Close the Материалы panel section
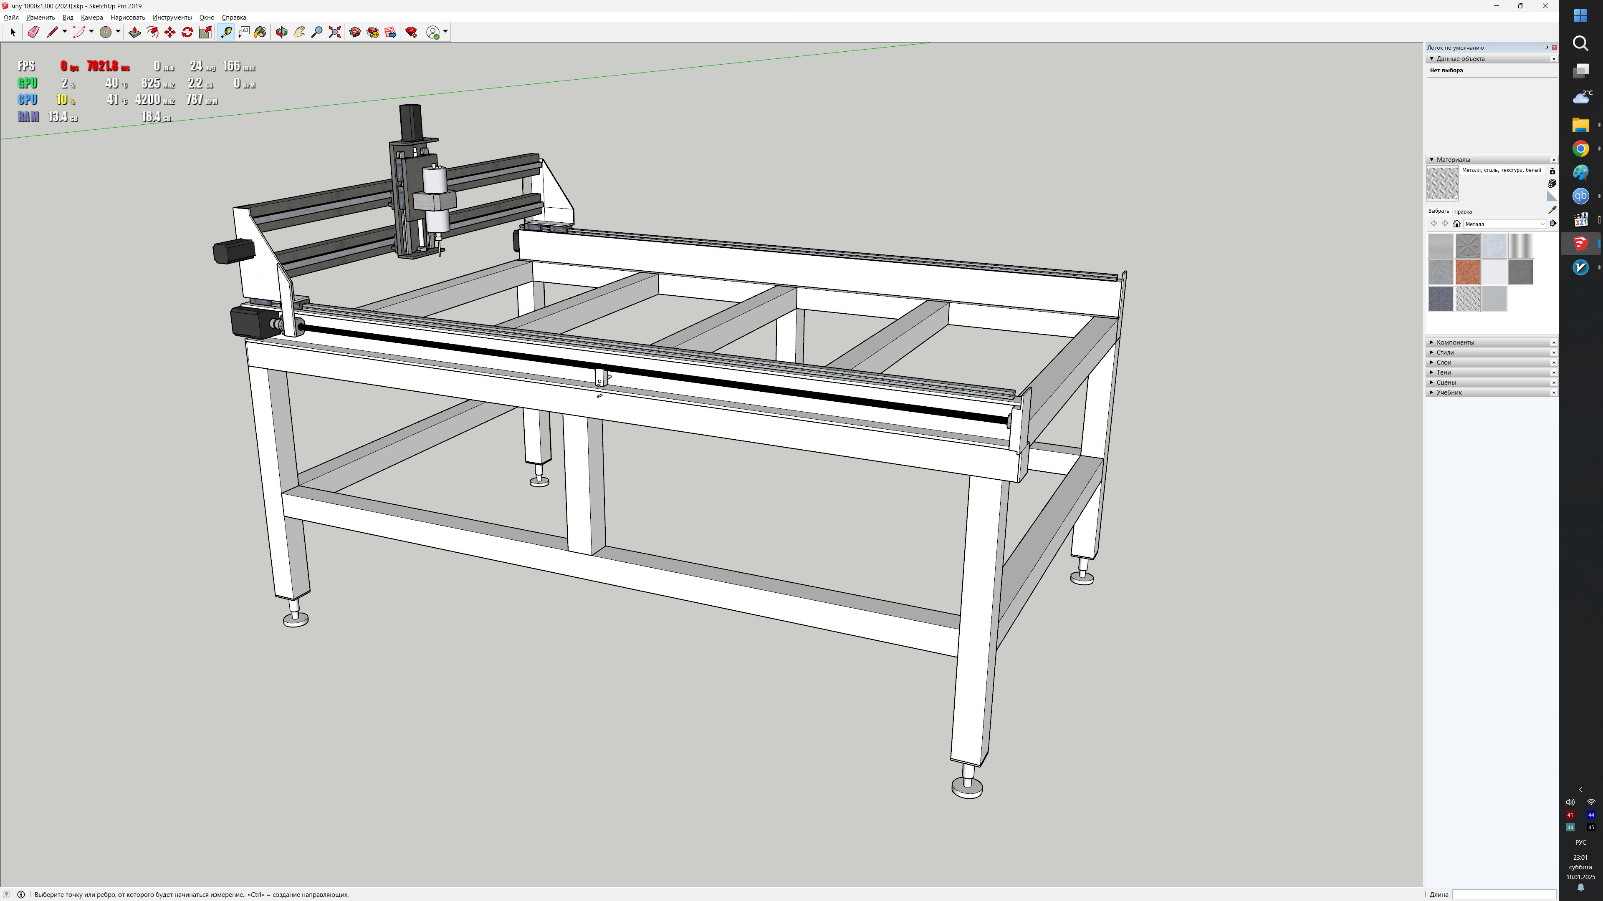The height and width of the screenshot is (901, 1603). pos(1554,160)
